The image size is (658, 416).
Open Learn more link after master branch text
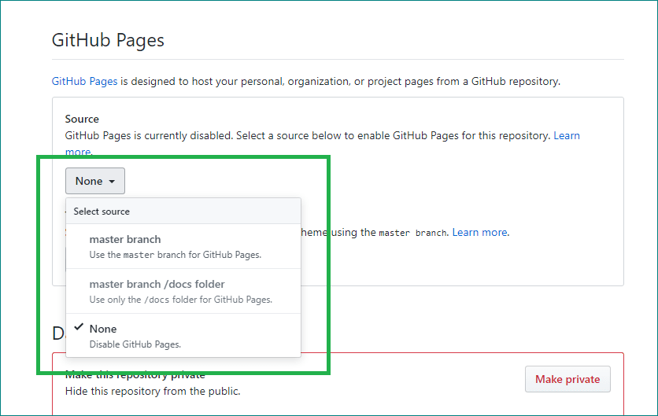[x=479, y=232]
